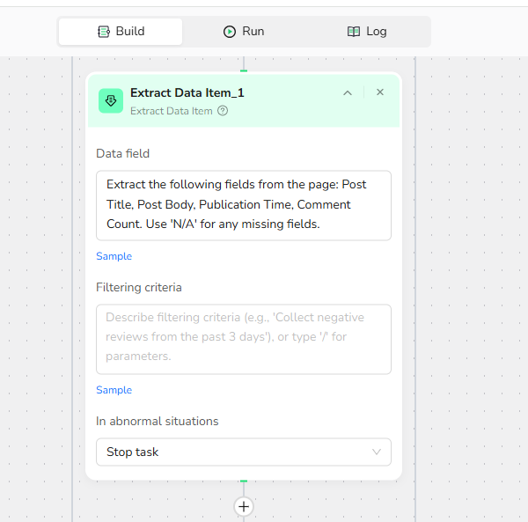Switch to the Run tab
Viewport: 528px width, 522px height.
244,32
